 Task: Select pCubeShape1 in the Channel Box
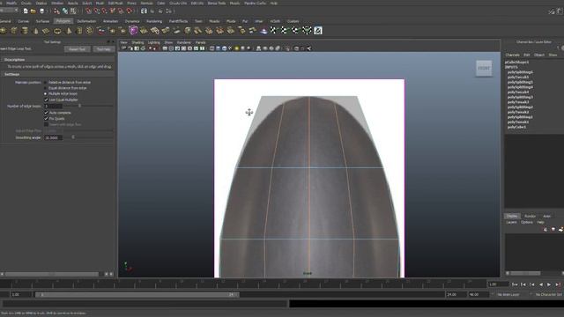point(516,63)
